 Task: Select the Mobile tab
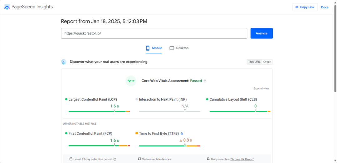click(154, 48)
